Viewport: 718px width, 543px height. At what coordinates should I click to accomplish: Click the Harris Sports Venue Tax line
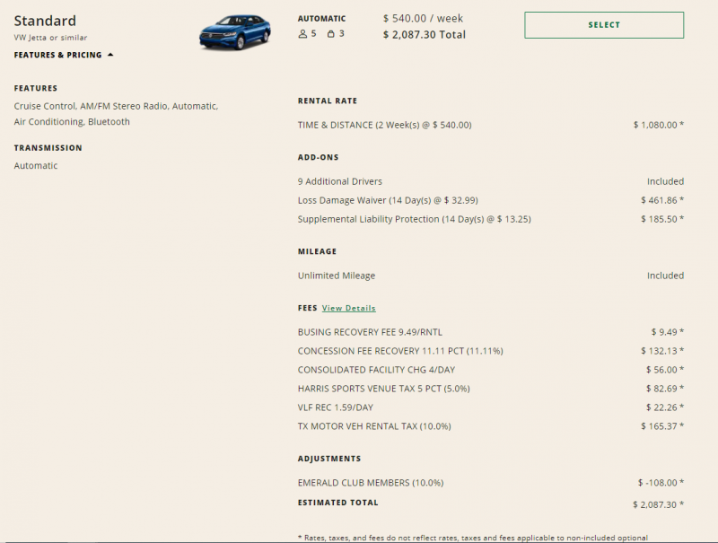(383, 389)
